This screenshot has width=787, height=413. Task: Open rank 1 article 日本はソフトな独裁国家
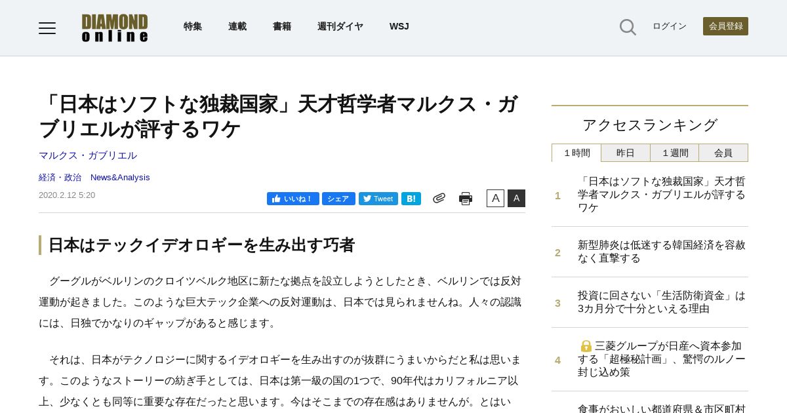click(x=662, y=194)
